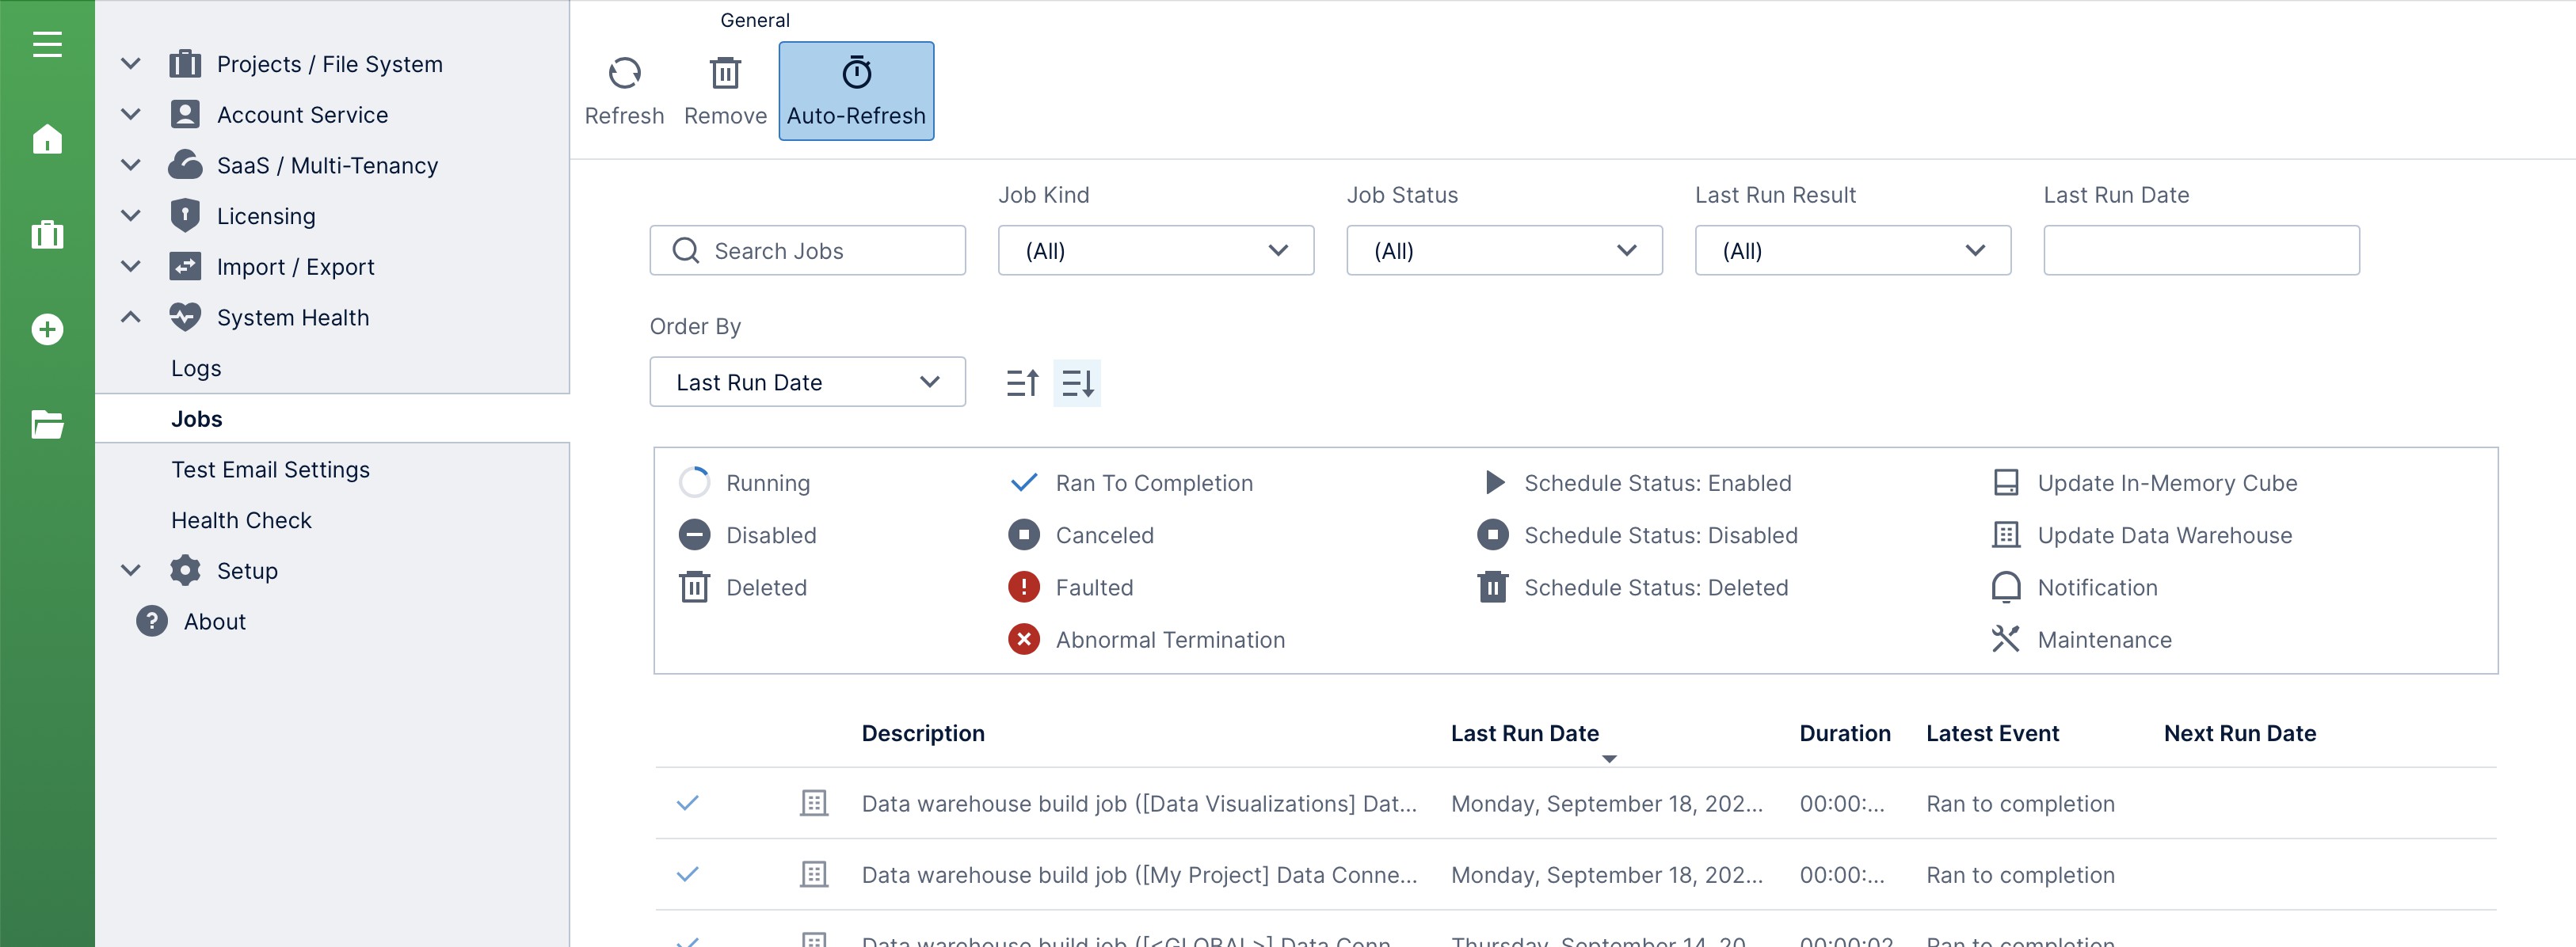This screenshot has height=947, width=2576.
Task: Click the Refresh icon in the toolbar
Action: 624,73
